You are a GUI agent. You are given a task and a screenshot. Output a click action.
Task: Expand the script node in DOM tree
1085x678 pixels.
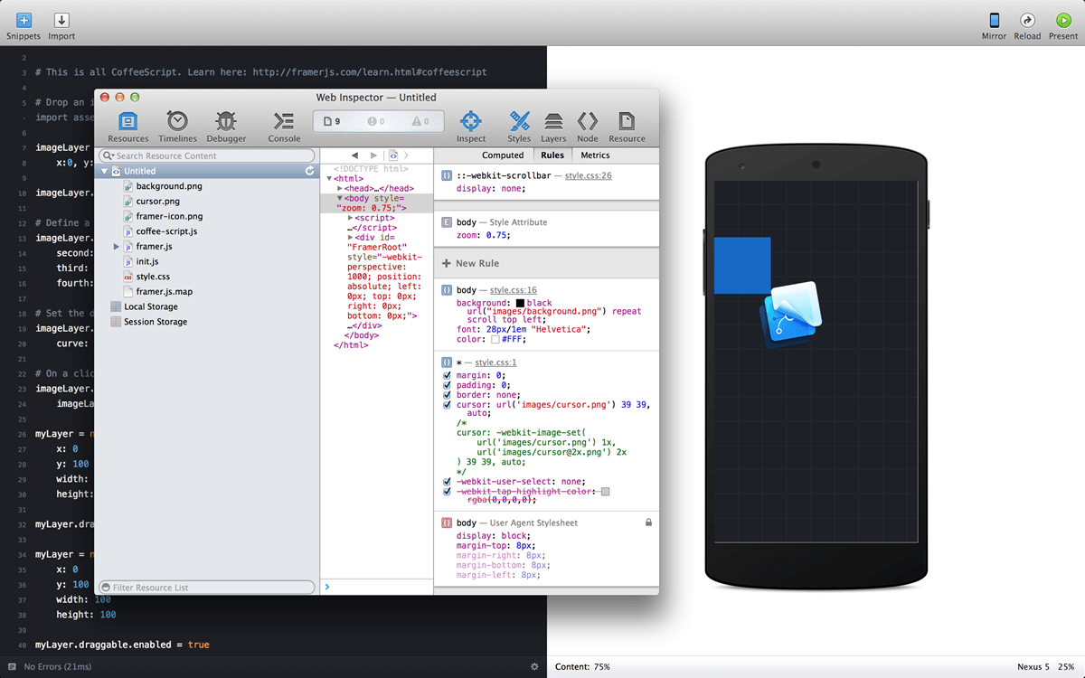tap(351, 218)
